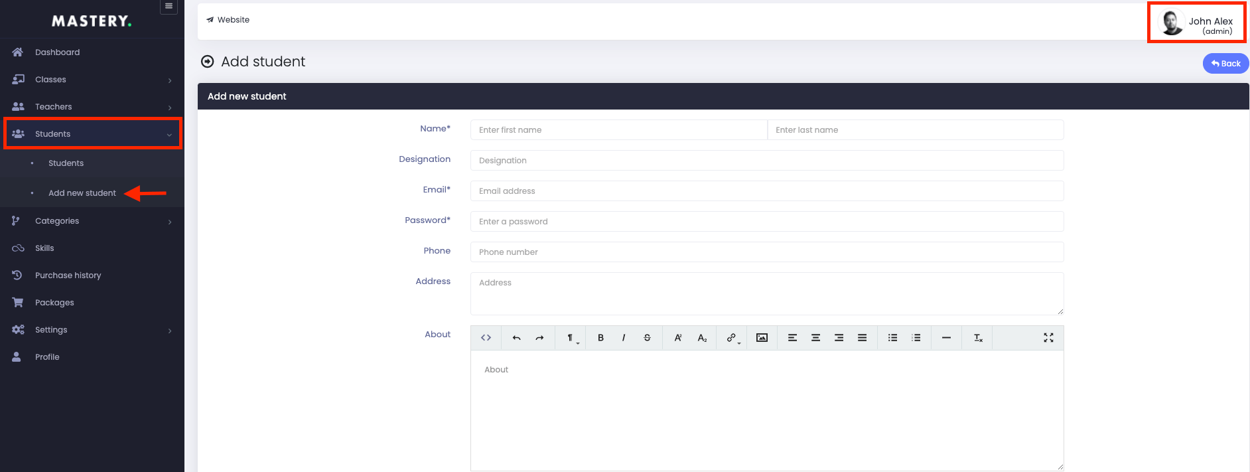The height and width of the screenshot is (472, 1250).
Task: Align text center in editor
Action: pos(815,338)
